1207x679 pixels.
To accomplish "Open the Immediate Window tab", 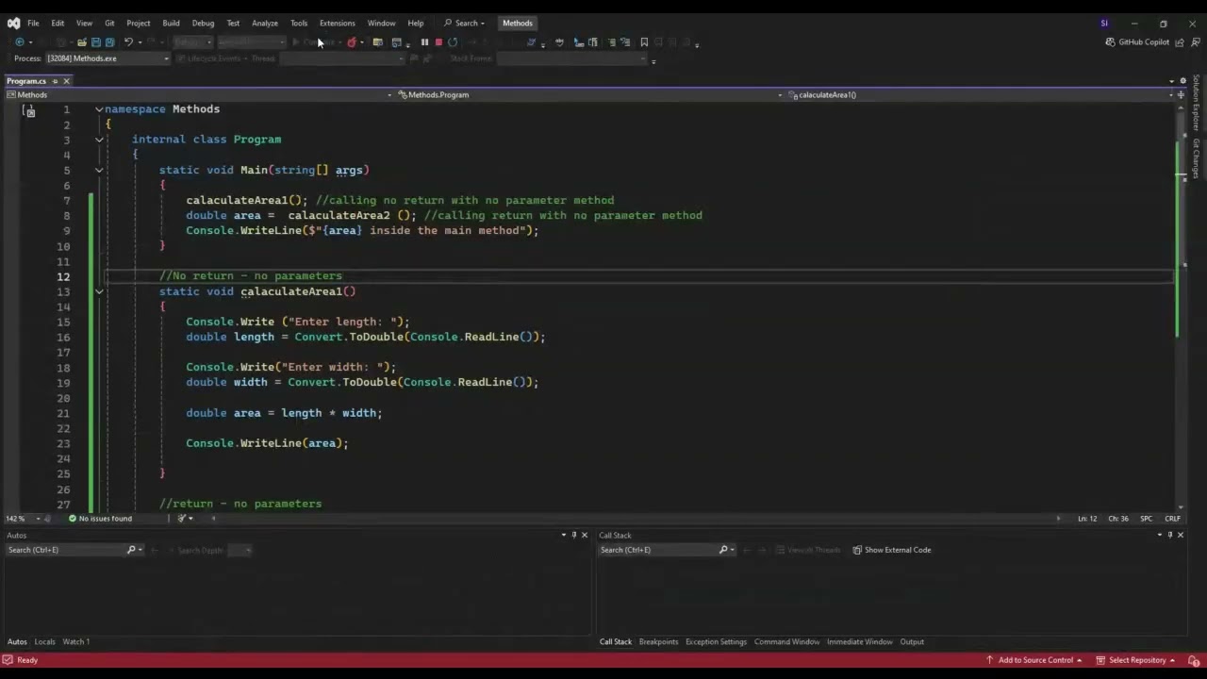I will coord(859,641).
